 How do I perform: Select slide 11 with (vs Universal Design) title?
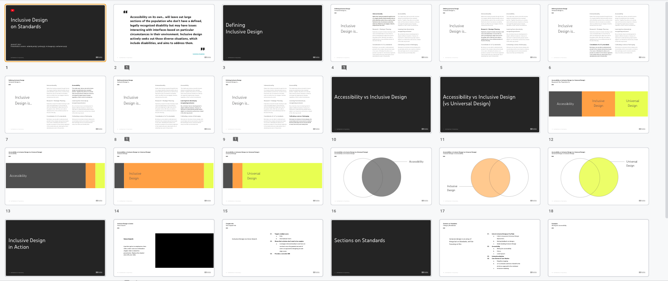(x=490, y=105)
